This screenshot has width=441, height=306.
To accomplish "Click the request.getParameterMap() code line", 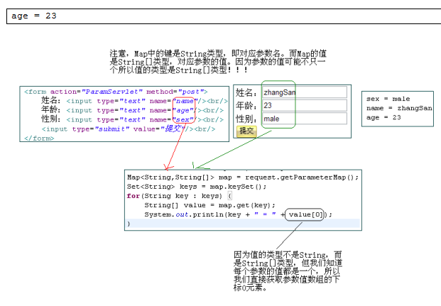I will (x=243, y=177).
